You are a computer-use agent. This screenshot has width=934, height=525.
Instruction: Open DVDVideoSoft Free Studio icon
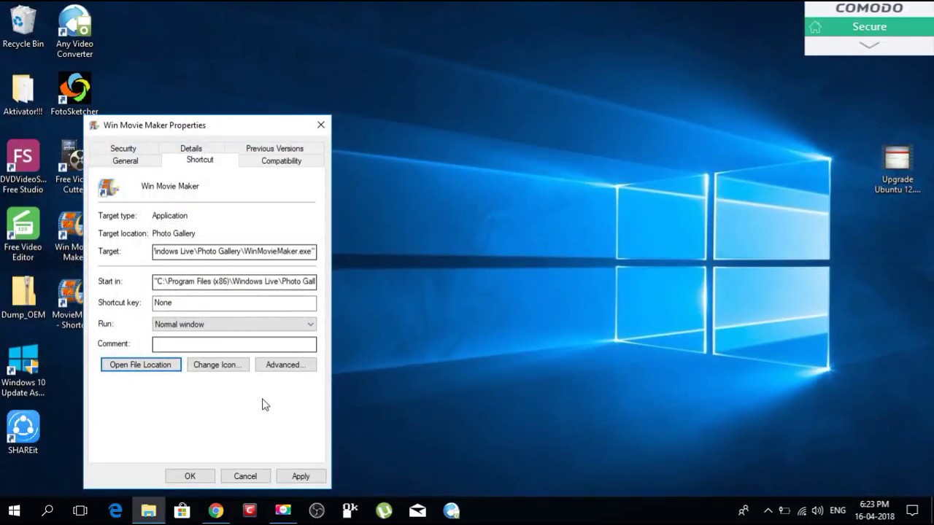click(23, 167)
